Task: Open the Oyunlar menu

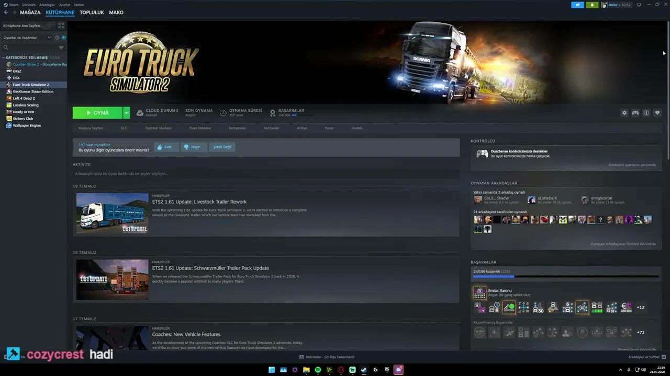Action: pos(64,5)
